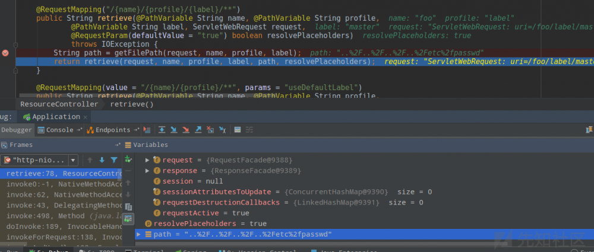This screenshot has width=594, height=252.
Task: Expand the request variable node
Action: pyautogui.click(x=147, y=160)
